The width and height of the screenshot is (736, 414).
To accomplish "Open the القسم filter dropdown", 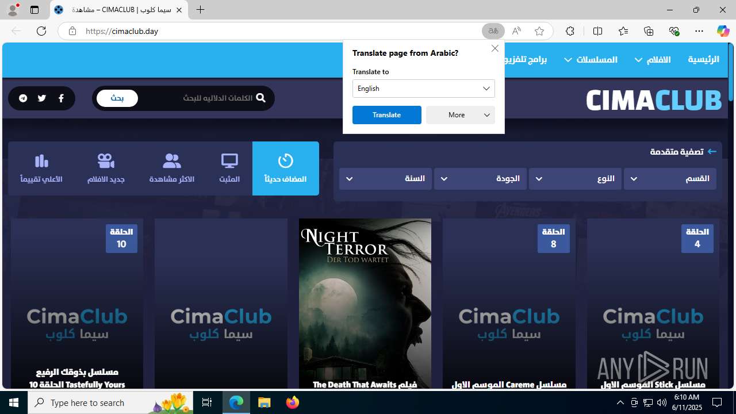I will click(x=670, y=179).
